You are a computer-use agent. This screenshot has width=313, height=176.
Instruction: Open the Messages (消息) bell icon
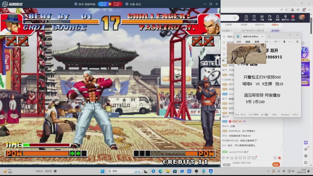[277, 18]
